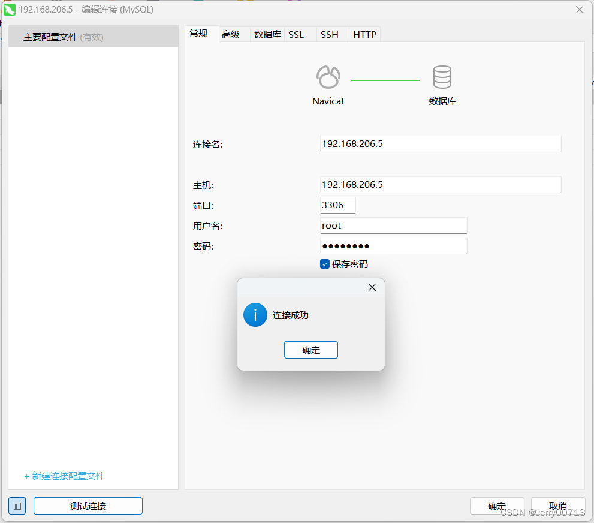594x523 pixels.
Task: Uncheck the 保存密码 checkbox
Action: 324,264
